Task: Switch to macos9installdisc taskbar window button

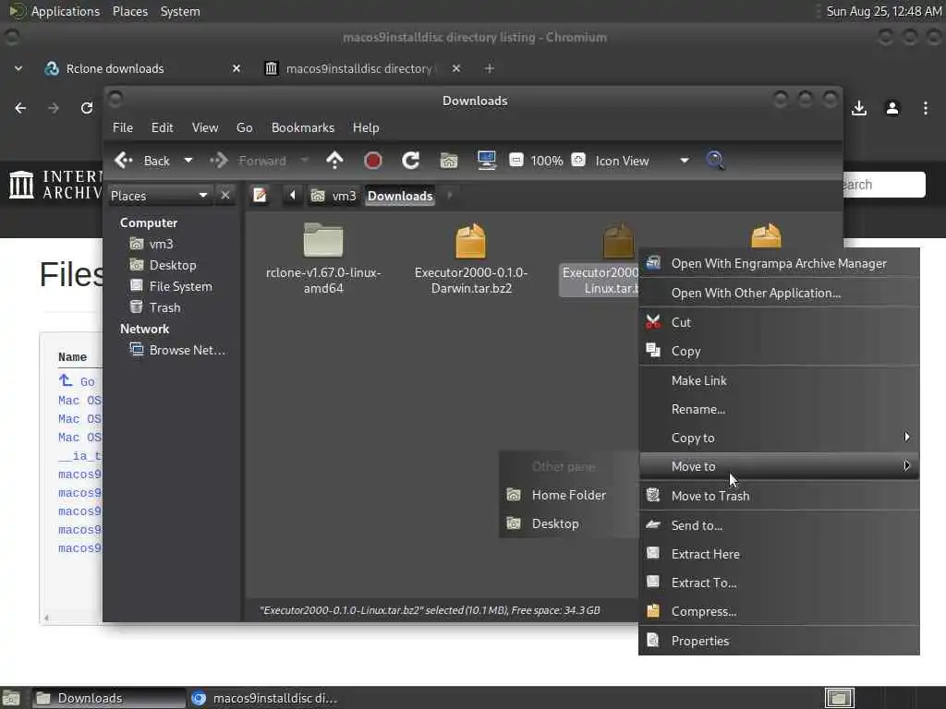Action: pyautogui.click(x=264, y=698)
